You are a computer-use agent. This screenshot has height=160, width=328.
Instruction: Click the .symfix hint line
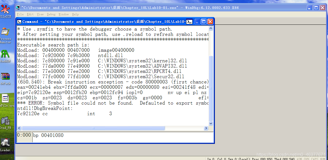[x=94, y=29]
